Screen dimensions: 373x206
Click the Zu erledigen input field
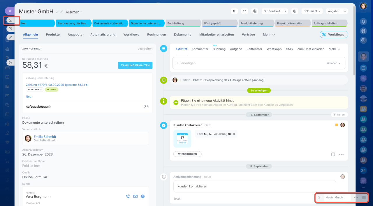click(x=248, y=63)
